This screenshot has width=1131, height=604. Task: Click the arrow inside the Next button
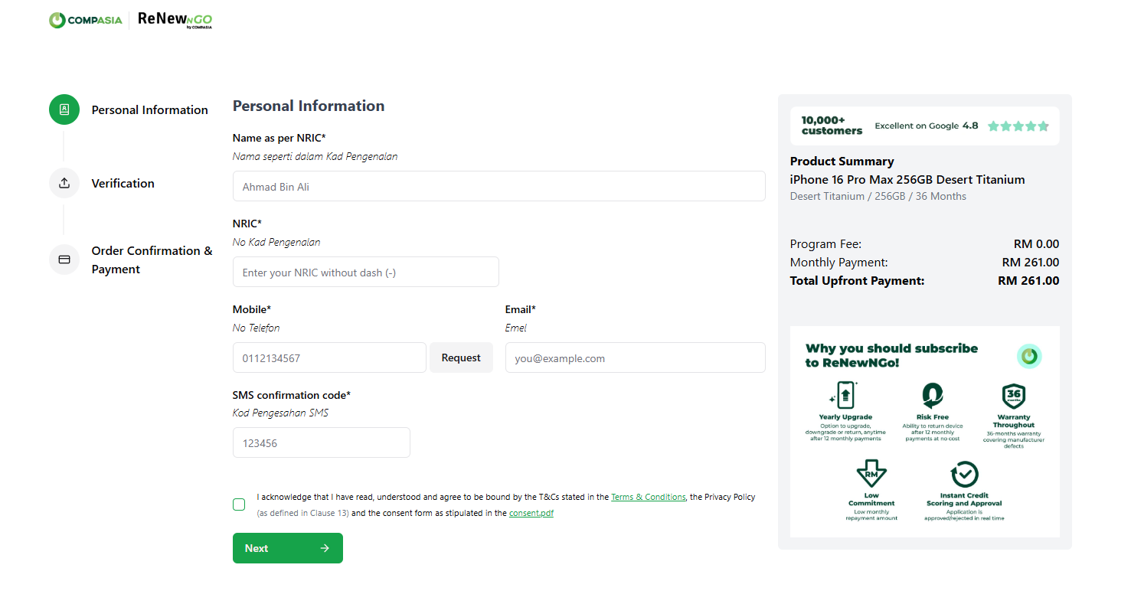click(x=325, y=548)
